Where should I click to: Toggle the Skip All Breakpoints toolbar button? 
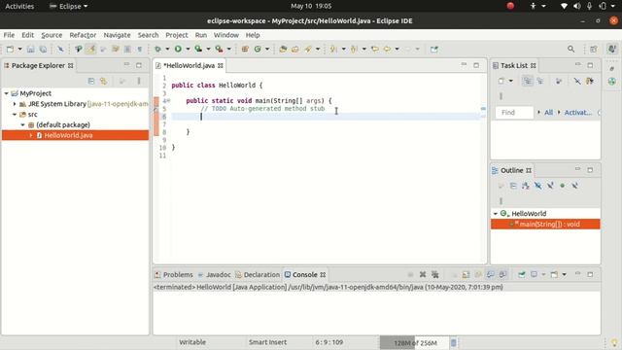pyautogui.click(x=60, y=50)
